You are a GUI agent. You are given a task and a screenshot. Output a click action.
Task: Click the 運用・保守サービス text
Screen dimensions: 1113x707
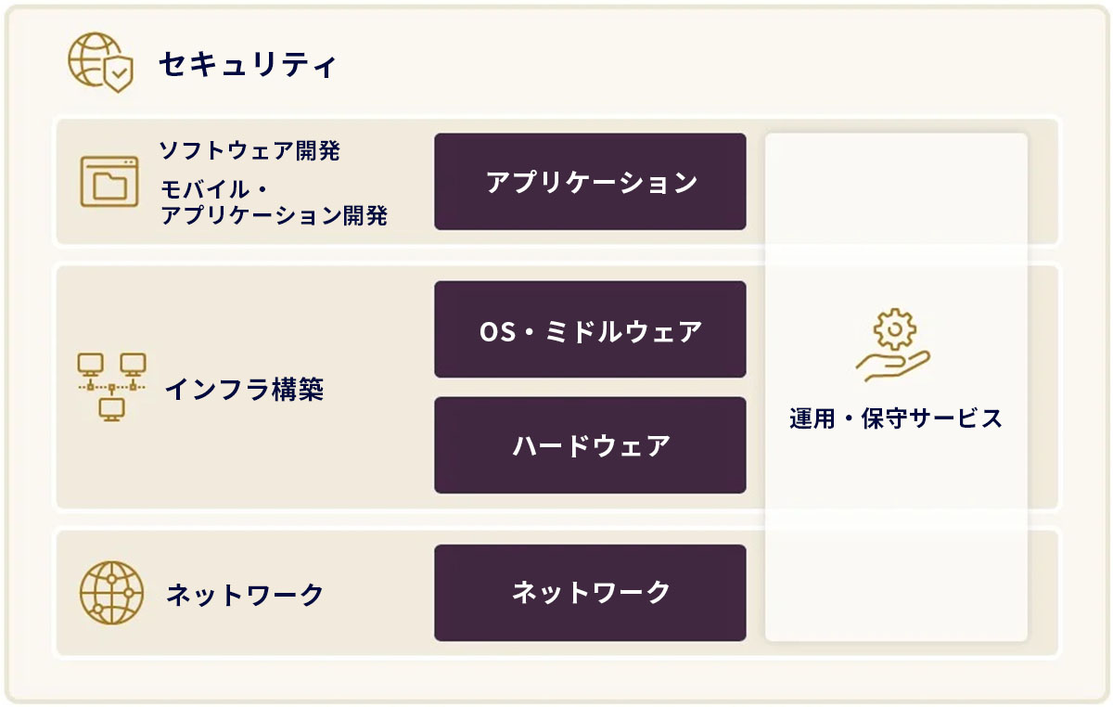click(896, 418)
